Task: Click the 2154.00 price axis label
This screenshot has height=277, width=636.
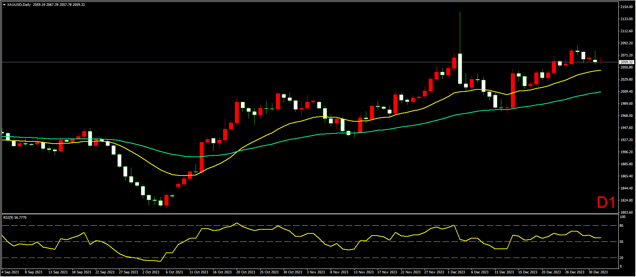Action: click(626, 7)
